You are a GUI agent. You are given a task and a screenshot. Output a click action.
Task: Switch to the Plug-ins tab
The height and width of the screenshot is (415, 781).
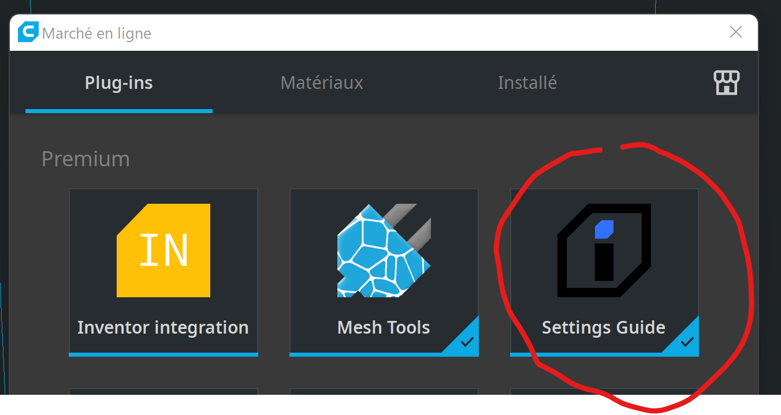point(119,83)
